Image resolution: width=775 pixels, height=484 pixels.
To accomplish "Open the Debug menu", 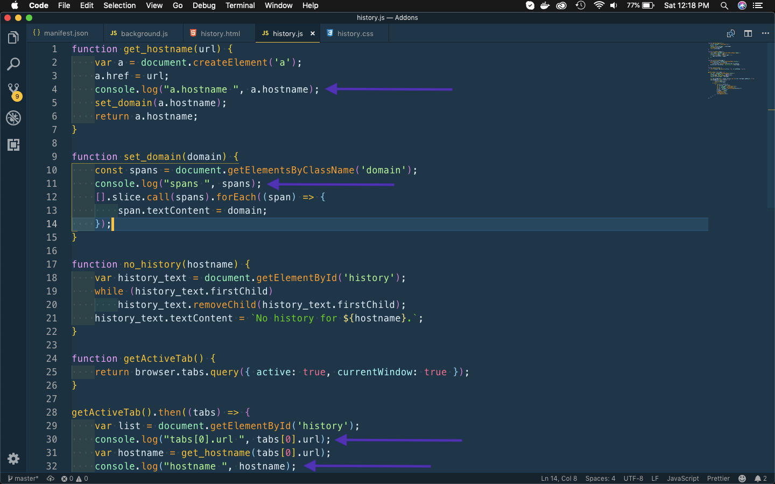I will 204,5.
